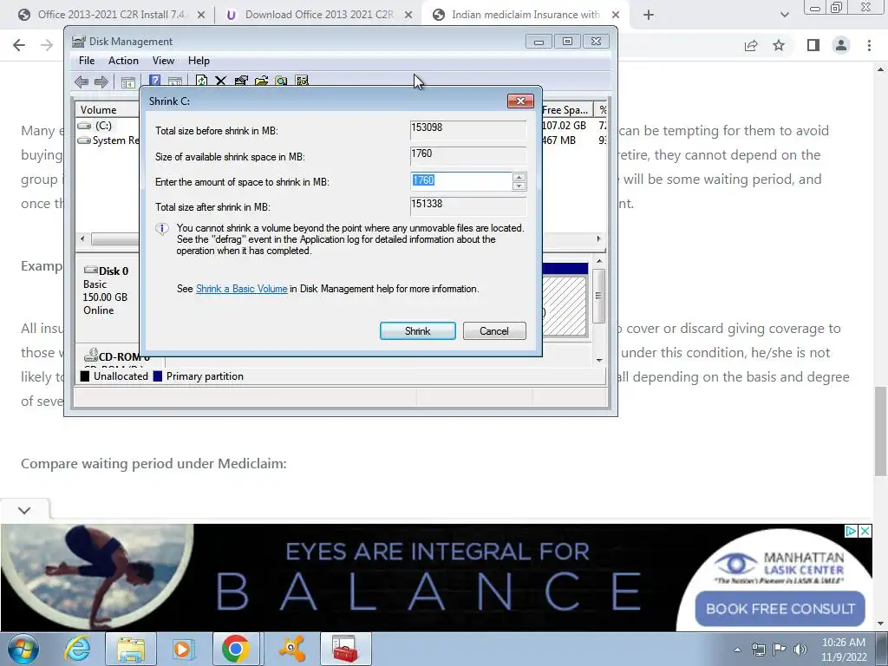Click the CD-ROM 0 label
The image size is (888, 666).
coord(117,356)
